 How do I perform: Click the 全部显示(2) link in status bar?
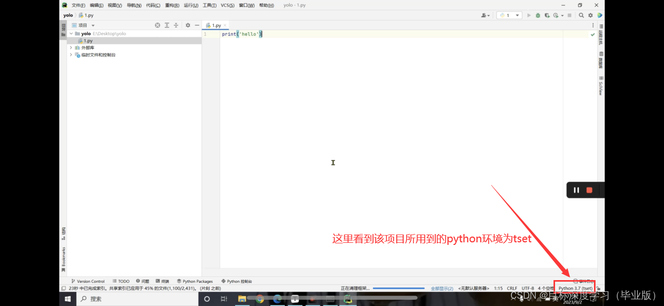coord(442,288)
